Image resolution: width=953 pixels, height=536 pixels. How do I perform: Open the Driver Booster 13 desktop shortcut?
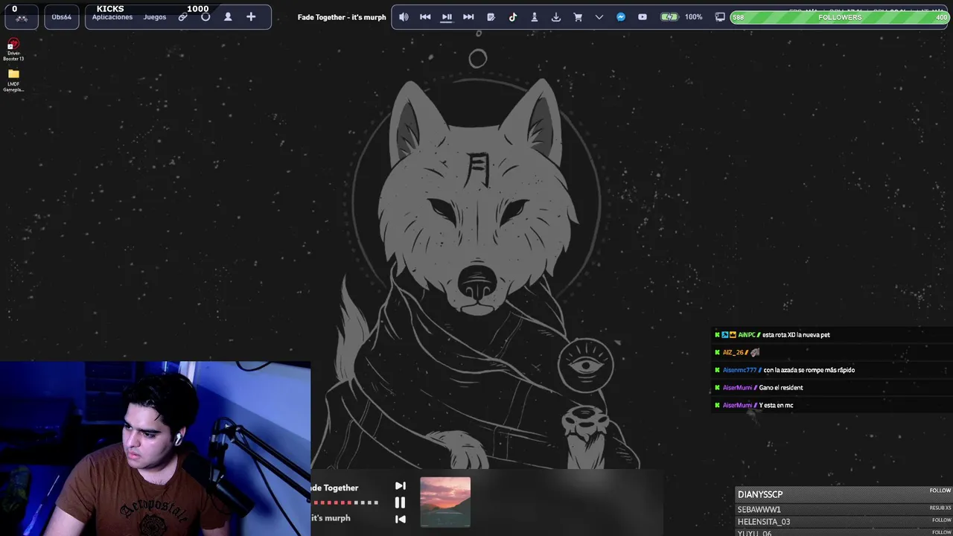coord(13,50)
